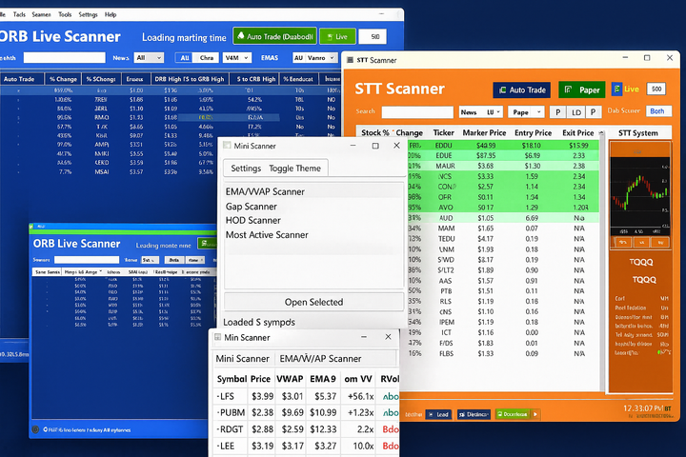Image resolution: width=686 pixels, height=457 pixels.
Task: Enable Paper mode in STT Scanner
Action: click(581, 89)
